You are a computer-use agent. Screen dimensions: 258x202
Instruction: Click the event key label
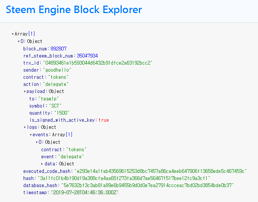pyautogui.click(x=48, y=157)
